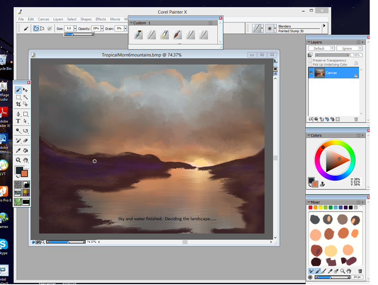Select the Crop tool

pos(19,104)
